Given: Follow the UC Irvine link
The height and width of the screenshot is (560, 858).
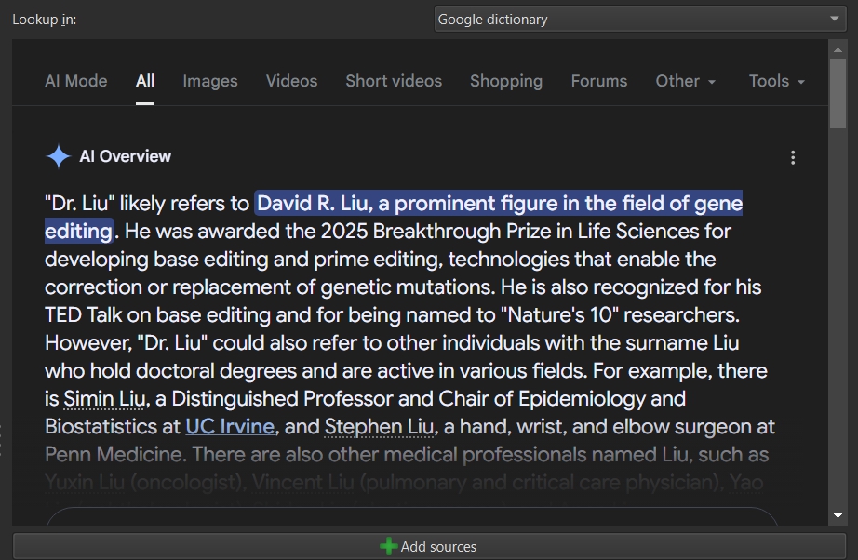Looking at the screenshot, I should click(x=230, y=427).
